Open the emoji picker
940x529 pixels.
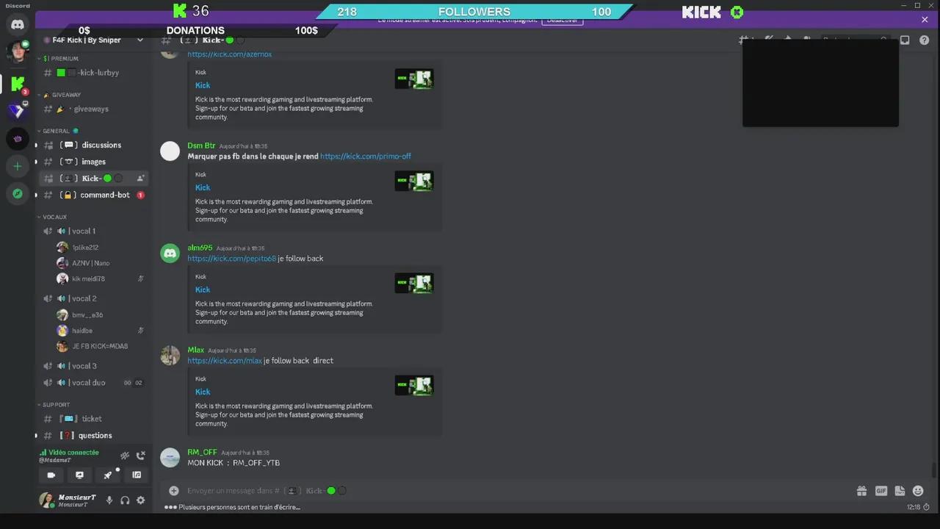click(918, 491)
